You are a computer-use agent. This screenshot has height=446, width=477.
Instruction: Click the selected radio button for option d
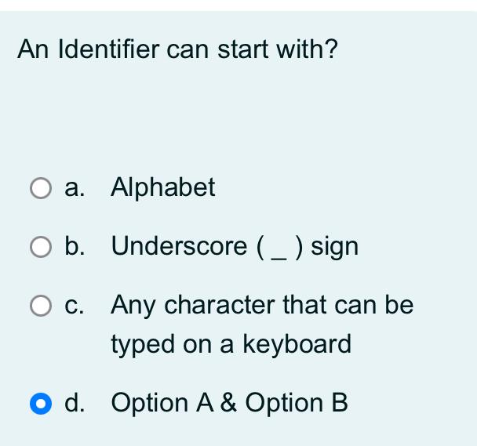[39, 404]
